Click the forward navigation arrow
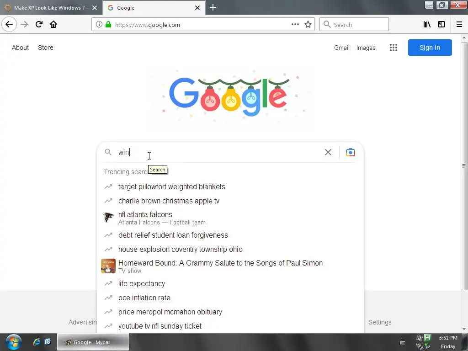Screen dimensions: 468x351 pyautogui.click(x=24, y=25)
